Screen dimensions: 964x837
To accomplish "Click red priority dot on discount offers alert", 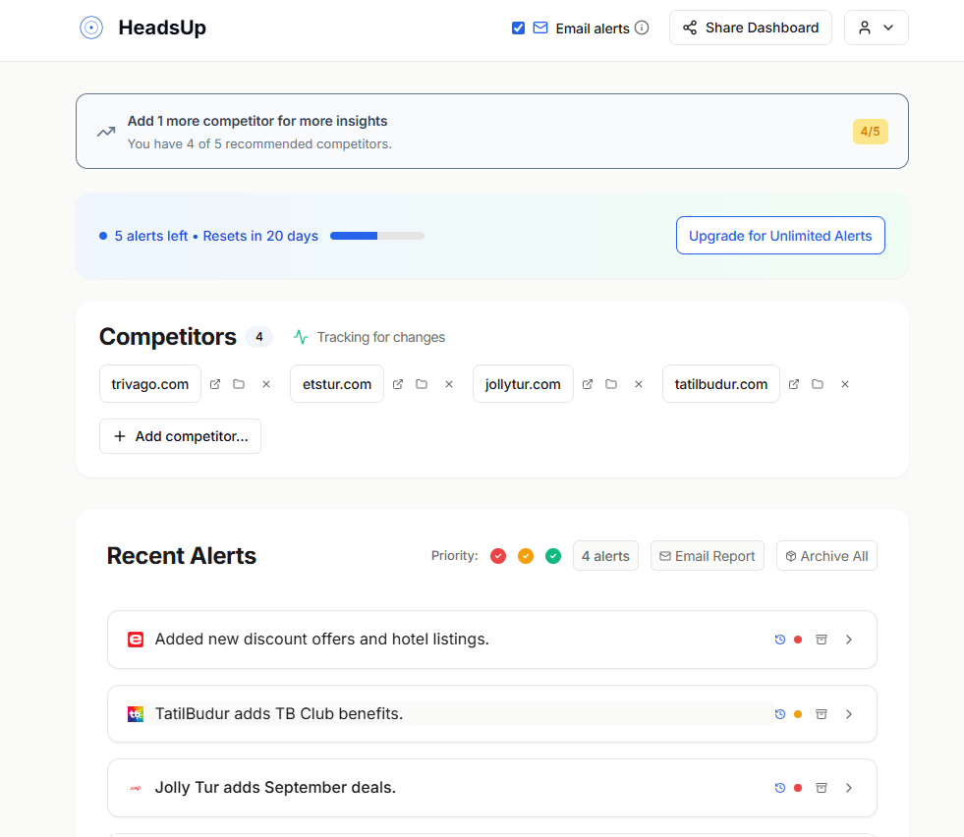I will pyautogui.click(x=798, y=640).
